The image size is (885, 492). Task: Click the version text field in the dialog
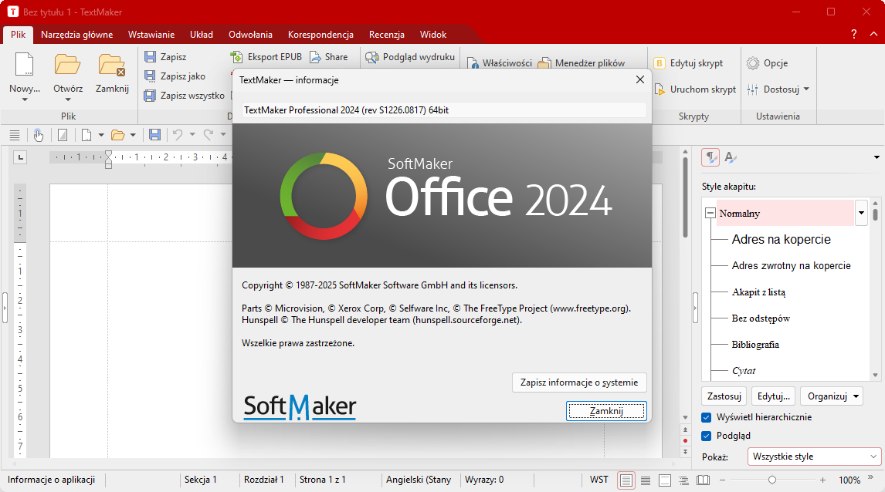pyautogui.click(x=444, y=110)
